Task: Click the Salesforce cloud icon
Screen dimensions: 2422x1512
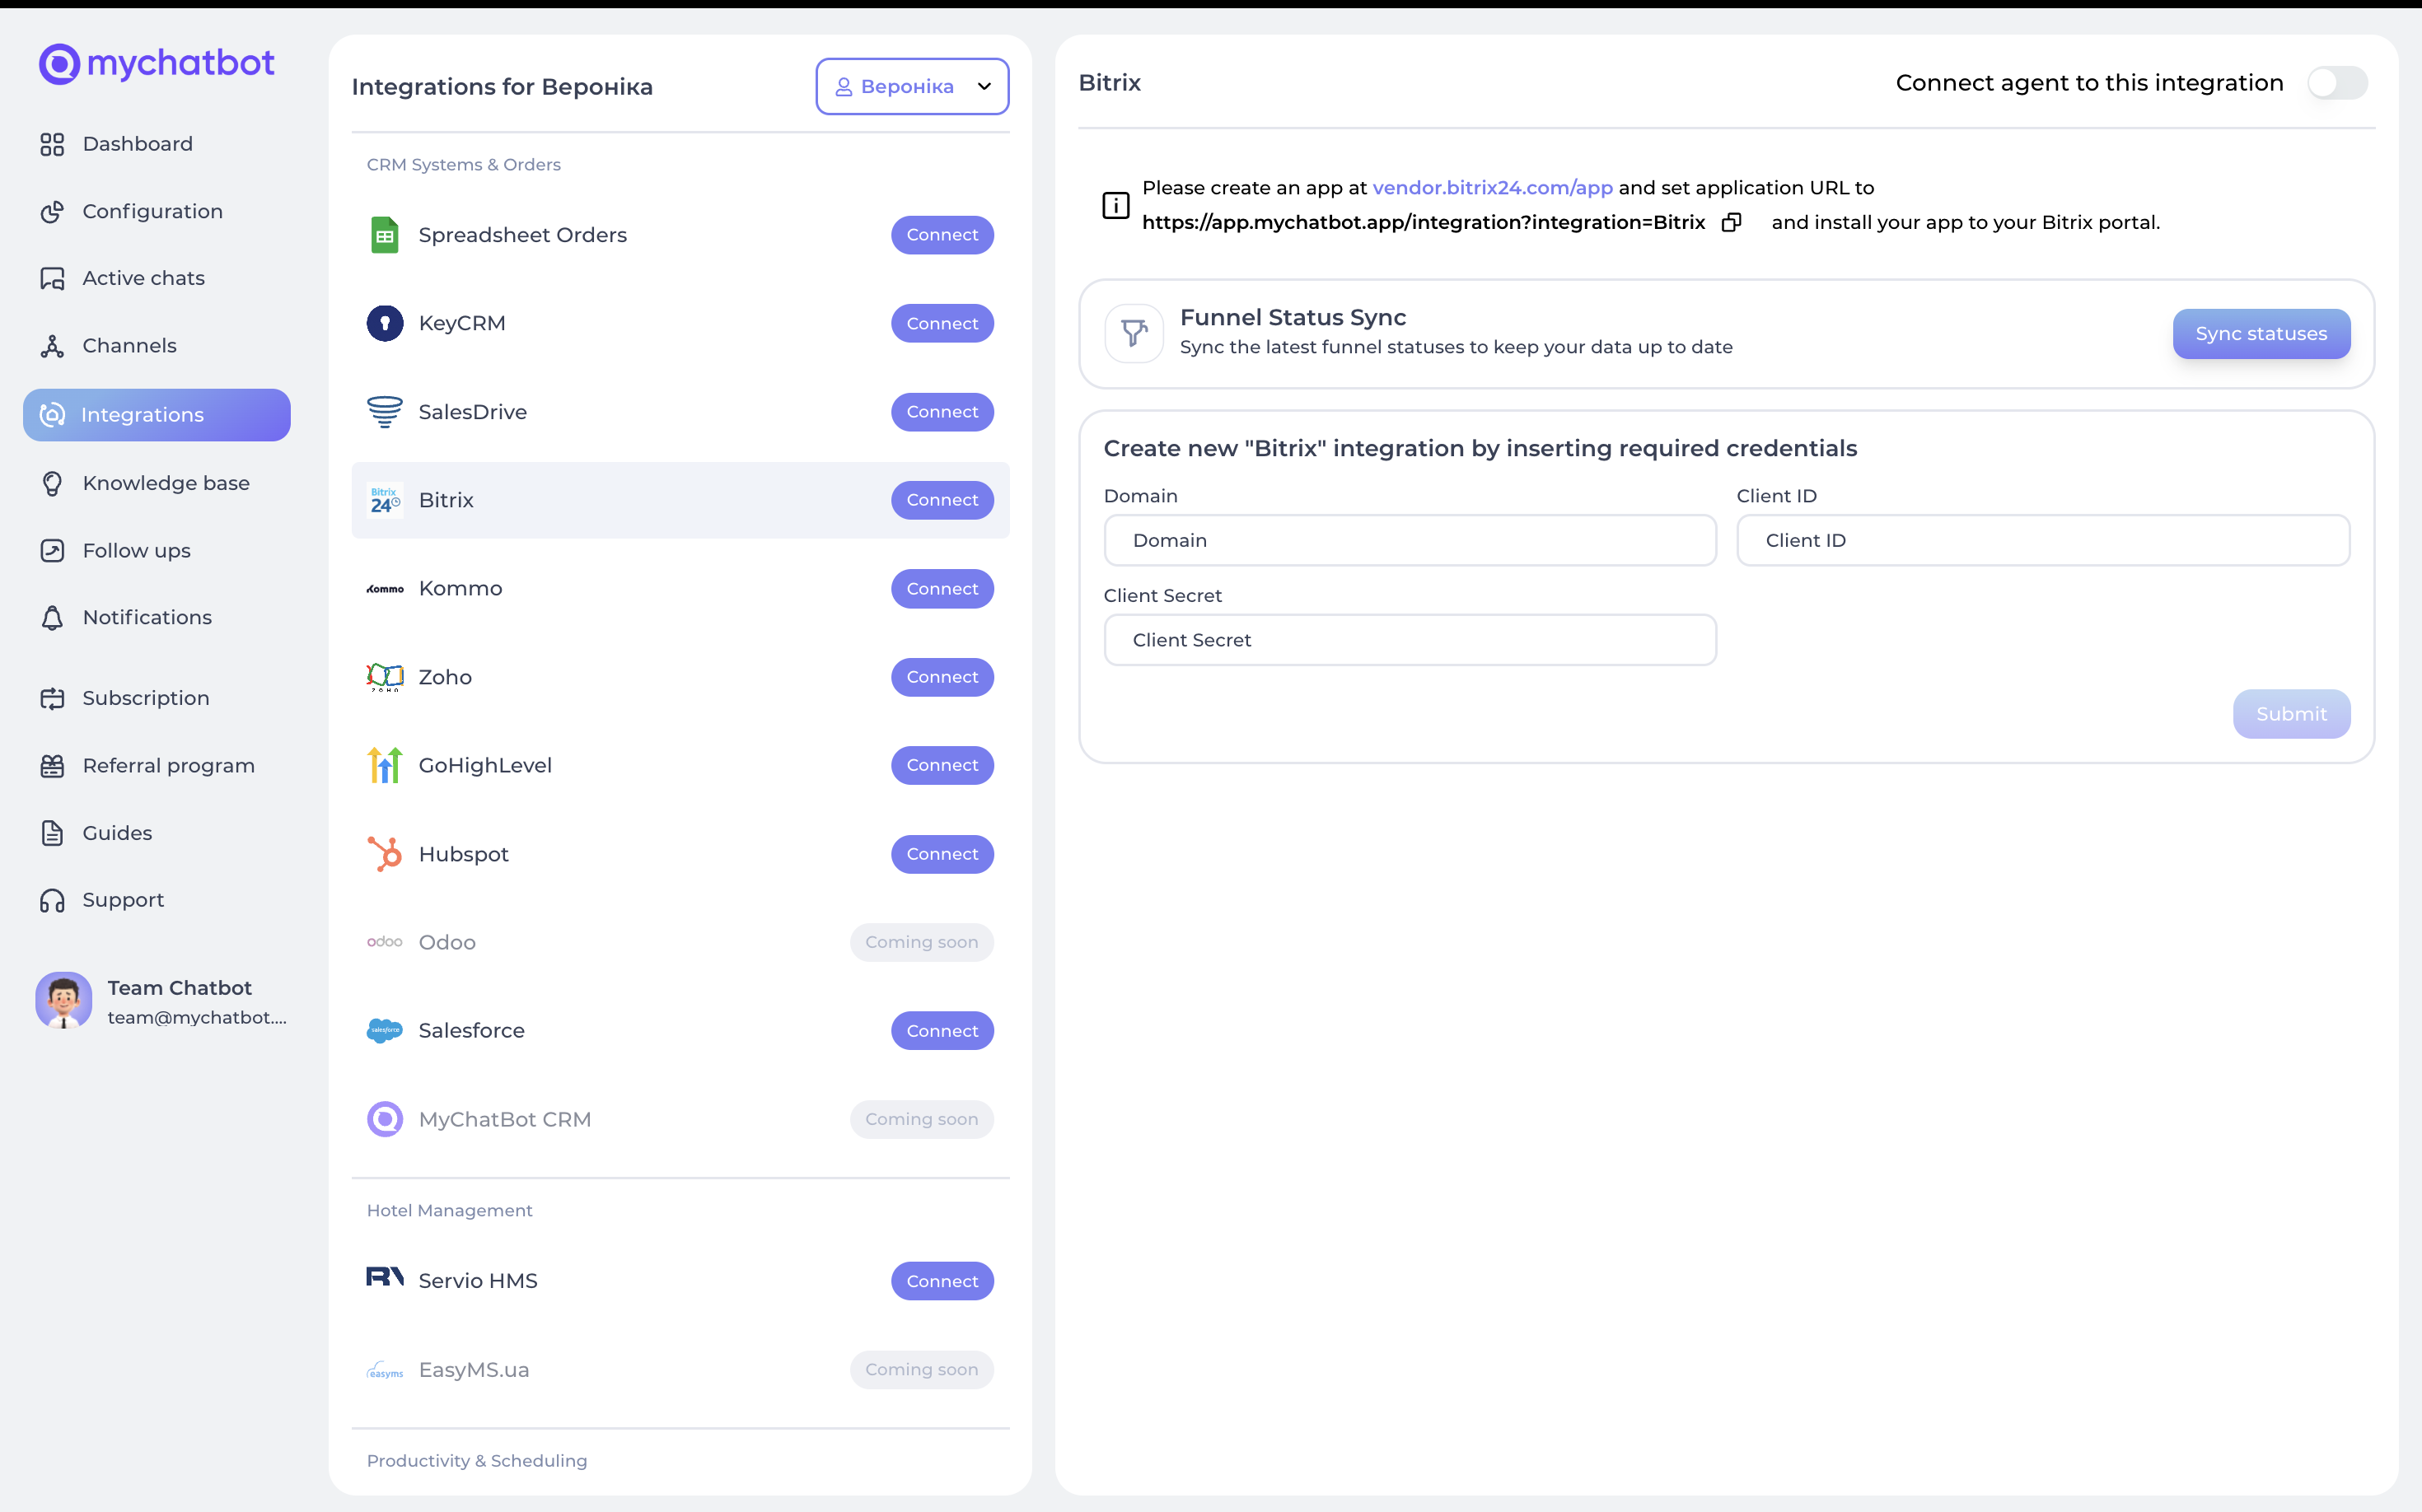Action: 386,1030
